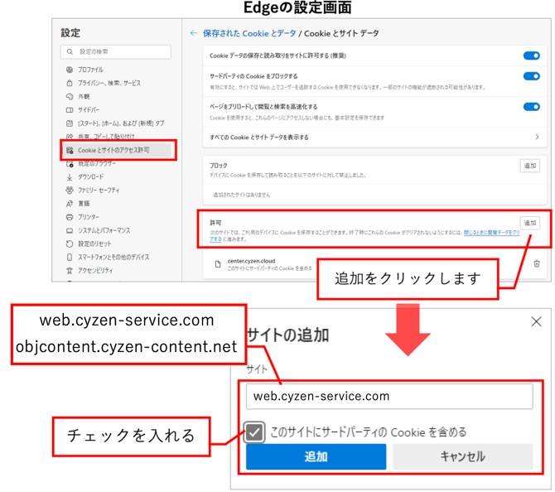Open 外観 settings page
The width and height of the screenshot is (555, 492).
coord(84,96)
